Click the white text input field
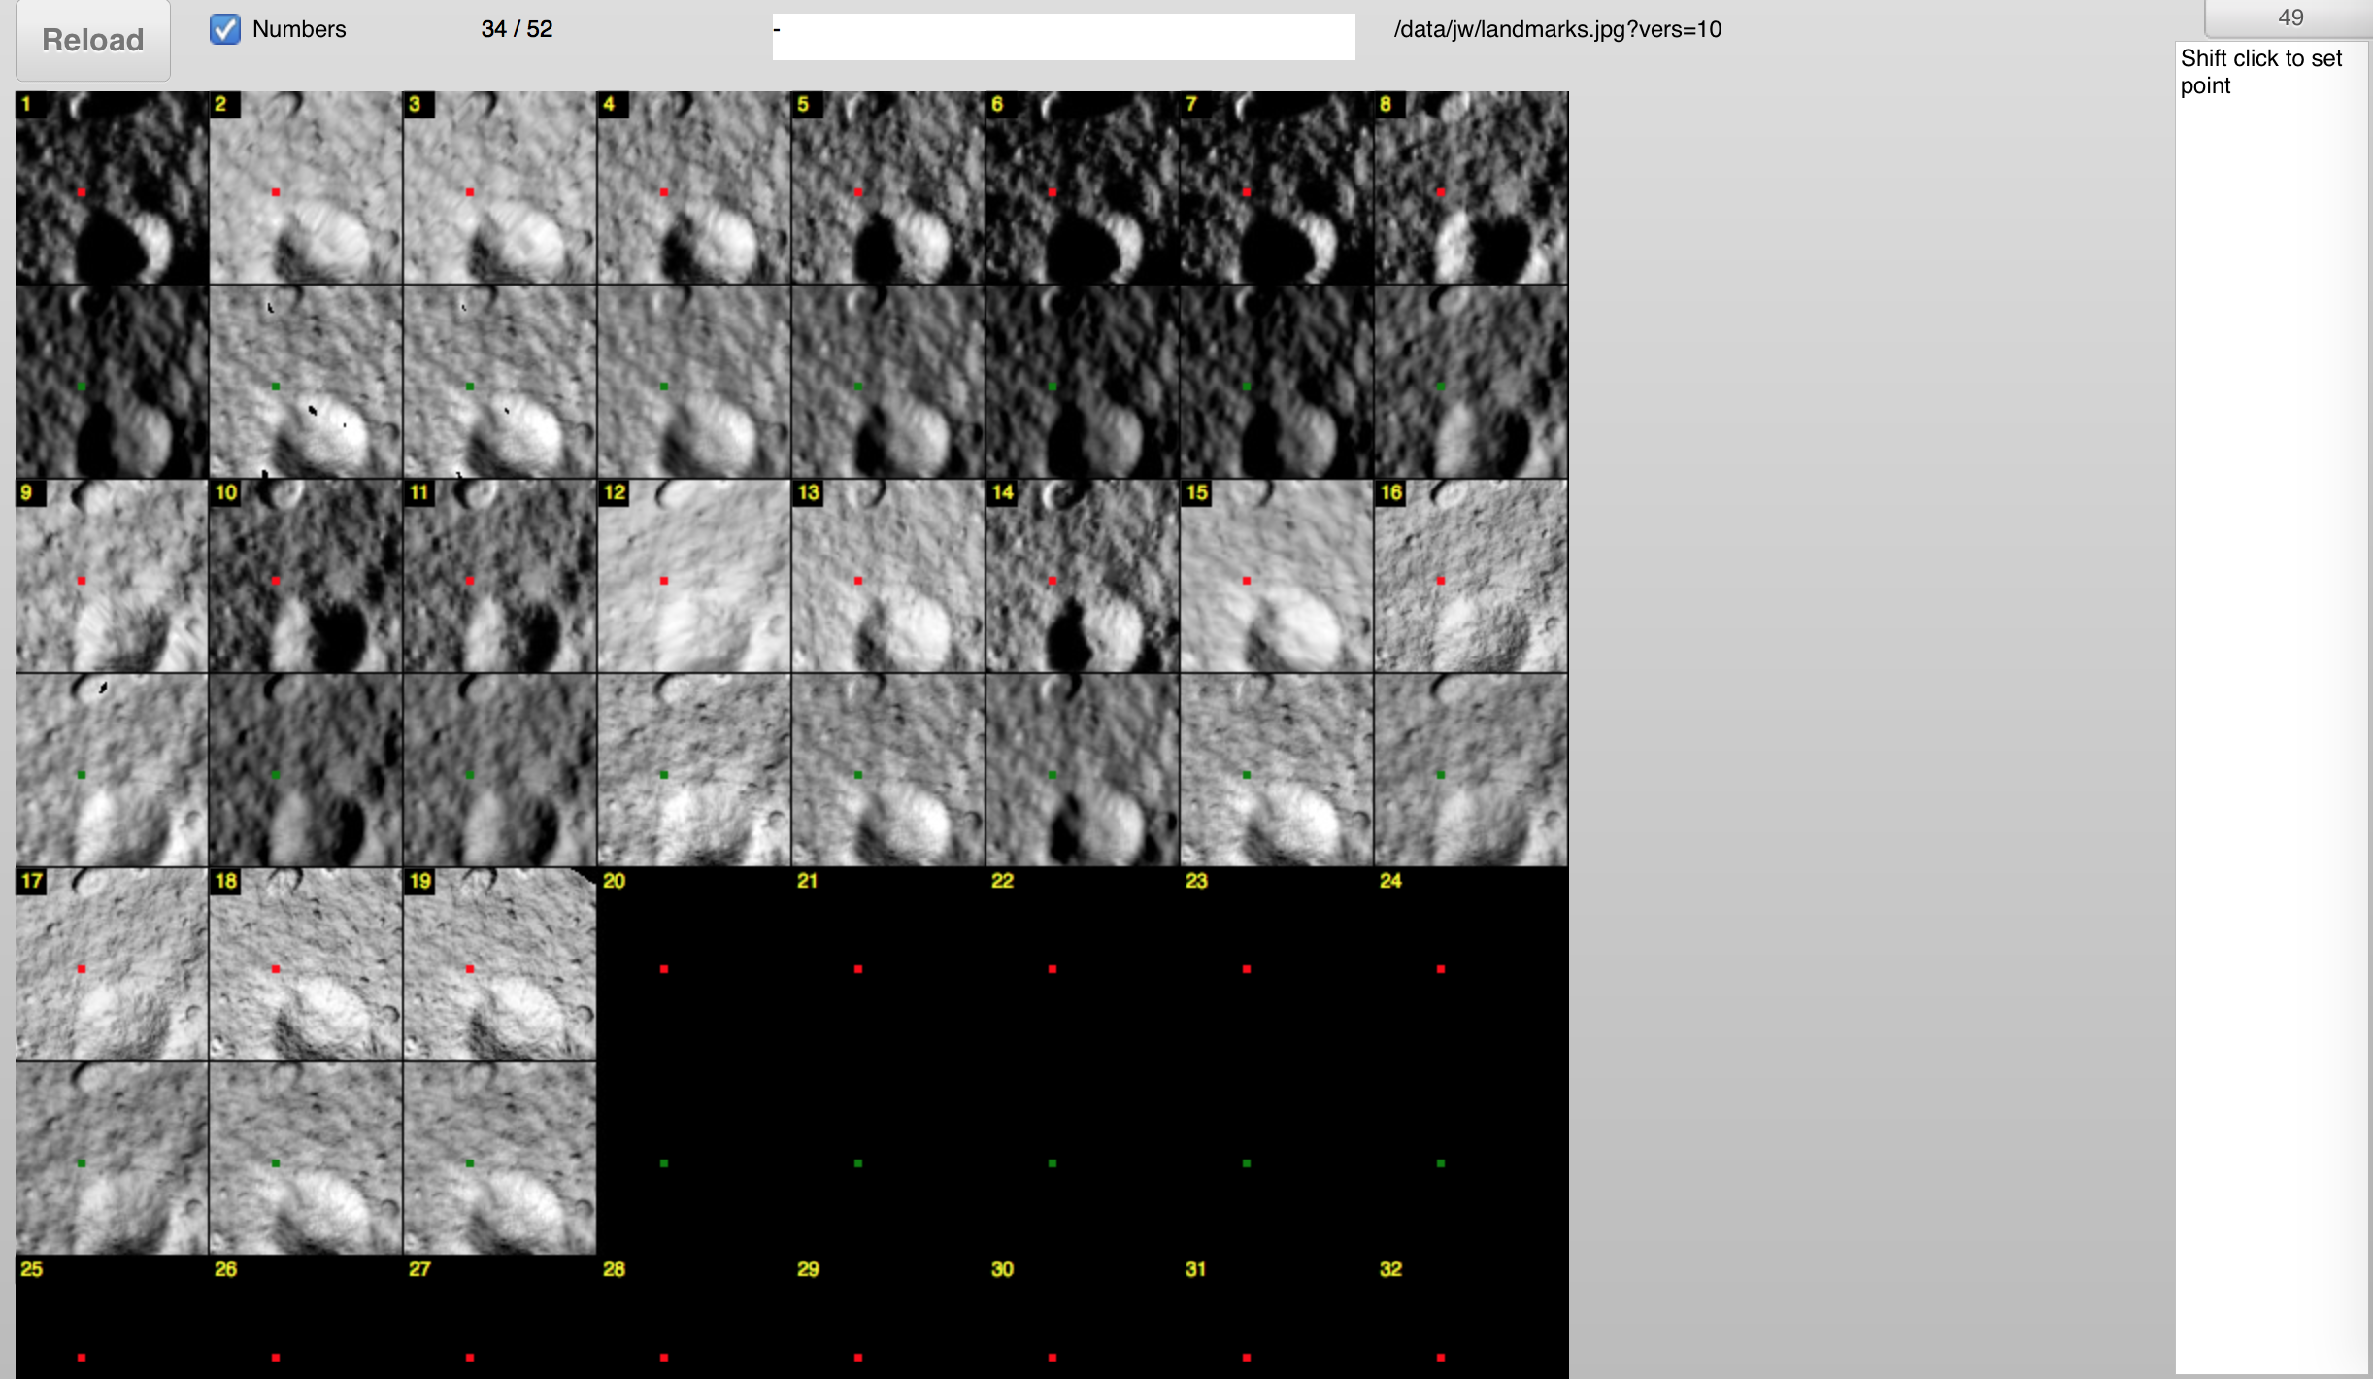This screenshot has width=2373, height=1379. tap(1063, 37)
